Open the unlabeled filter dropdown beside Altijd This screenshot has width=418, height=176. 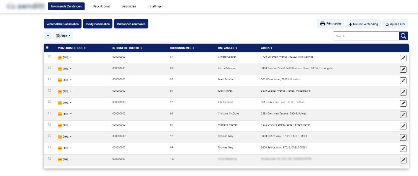coord(48,36)
